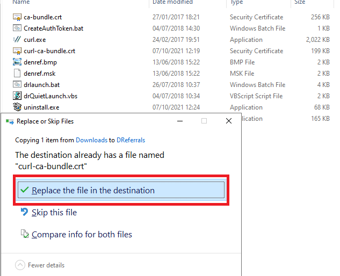Sort files by Type column header
Screen dimensions: 340x276
(237, 3)
